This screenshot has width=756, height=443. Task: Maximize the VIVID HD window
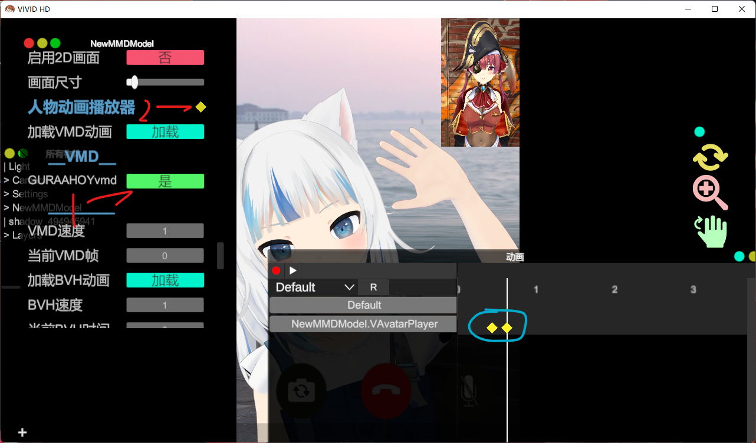coord(715,9)
